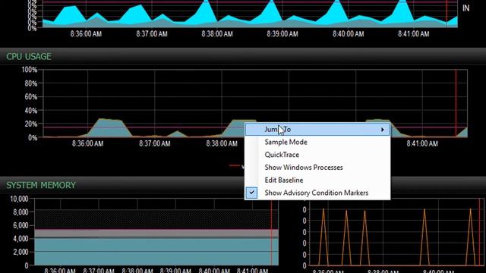Click the red marker in network chart
This screenshot has width=486, height=273.
447,14
